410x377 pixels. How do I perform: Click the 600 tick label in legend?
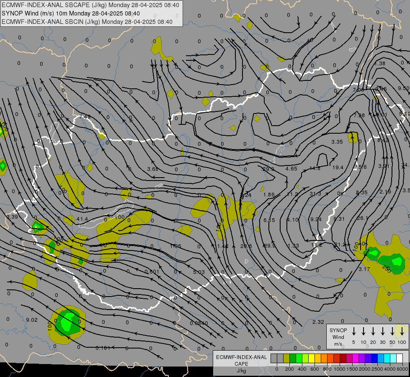[x=315, y=369]
